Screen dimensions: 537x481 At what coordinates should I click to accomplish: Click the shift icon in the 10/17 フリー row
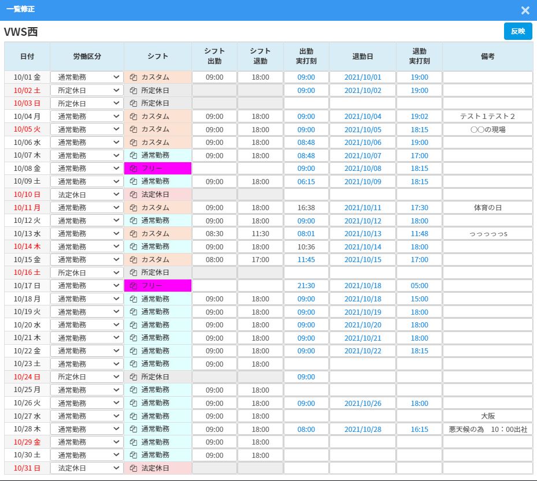(134, 286)
